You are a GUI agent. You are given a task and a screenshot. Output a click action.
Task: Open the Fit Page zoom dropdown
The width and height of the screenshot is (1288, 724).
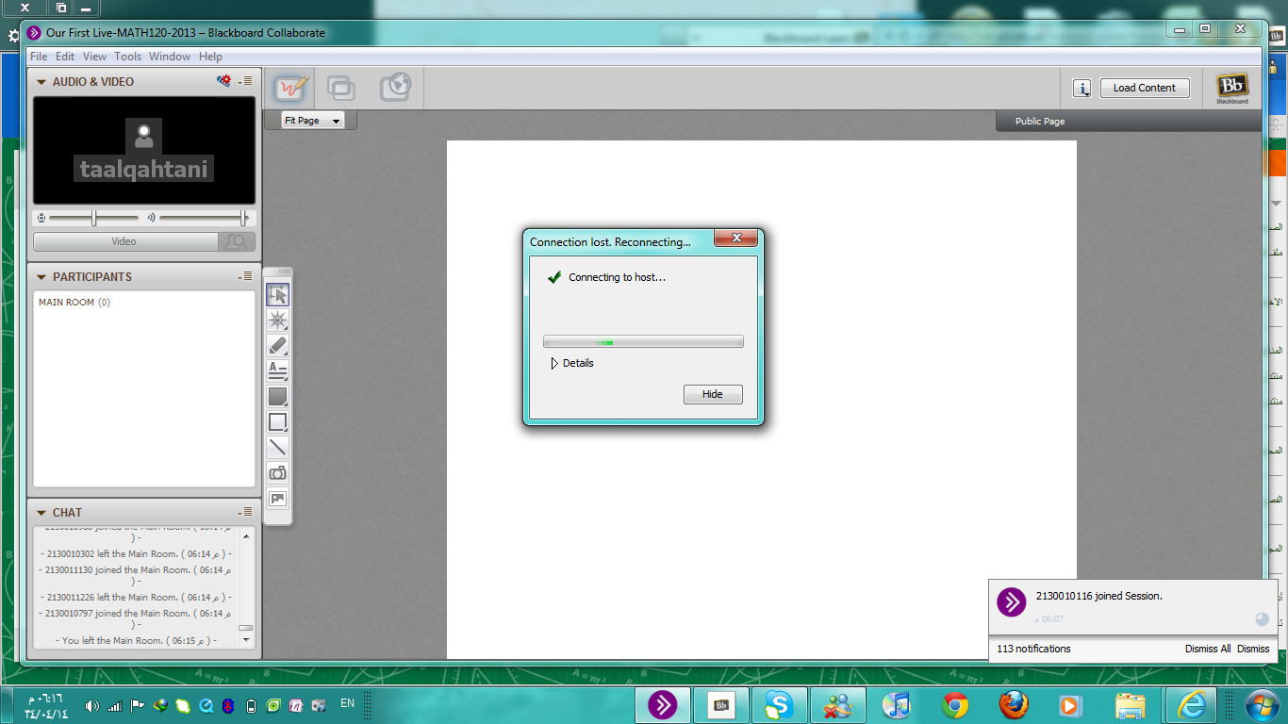(313, 121)
